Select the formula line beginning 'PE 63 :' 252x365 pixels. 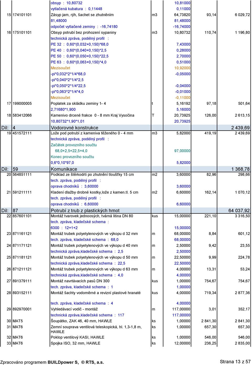(x=78, y=62)
